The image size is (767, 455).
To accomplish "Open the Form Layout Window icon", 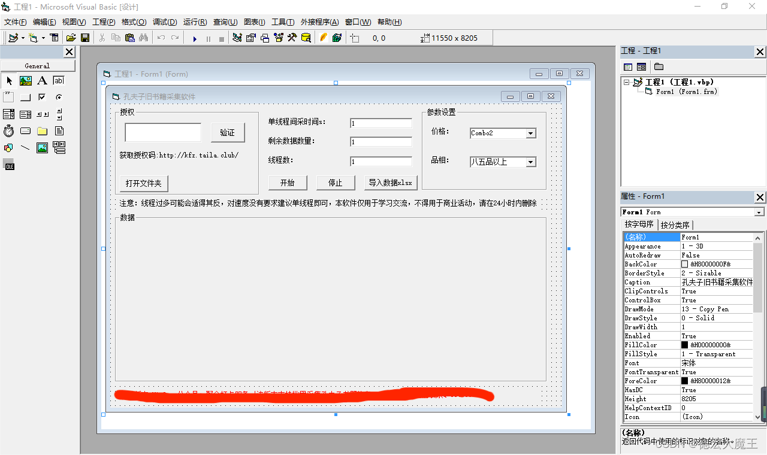I will (265, 38).
